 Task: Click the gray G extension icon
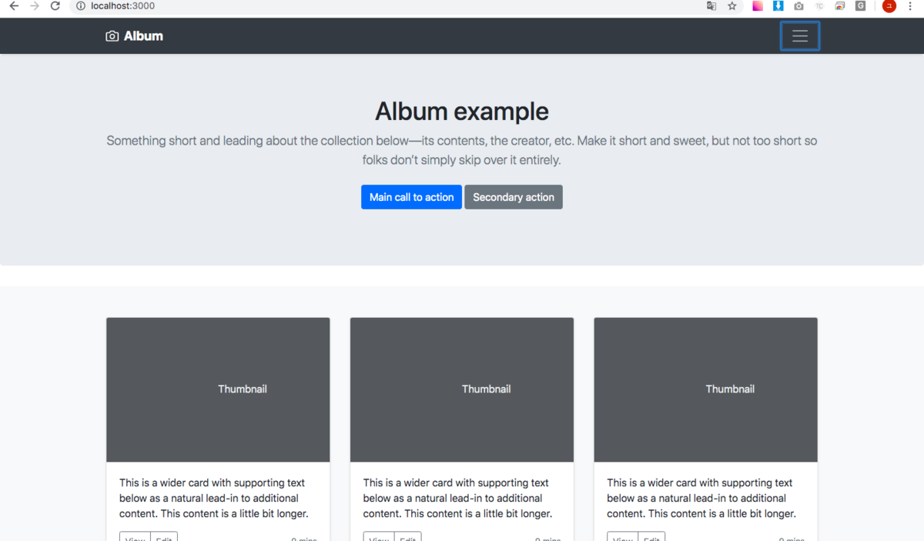[861, 6]
